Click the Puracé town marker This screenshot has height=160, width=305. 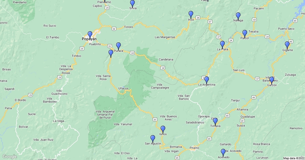tap(118, 46)
